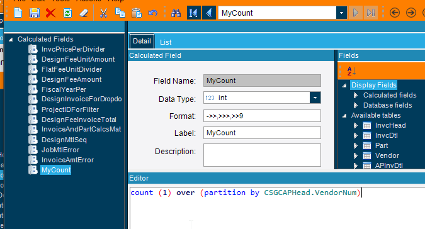Click the Label input field
425x229 pixels.
point(262,133)
